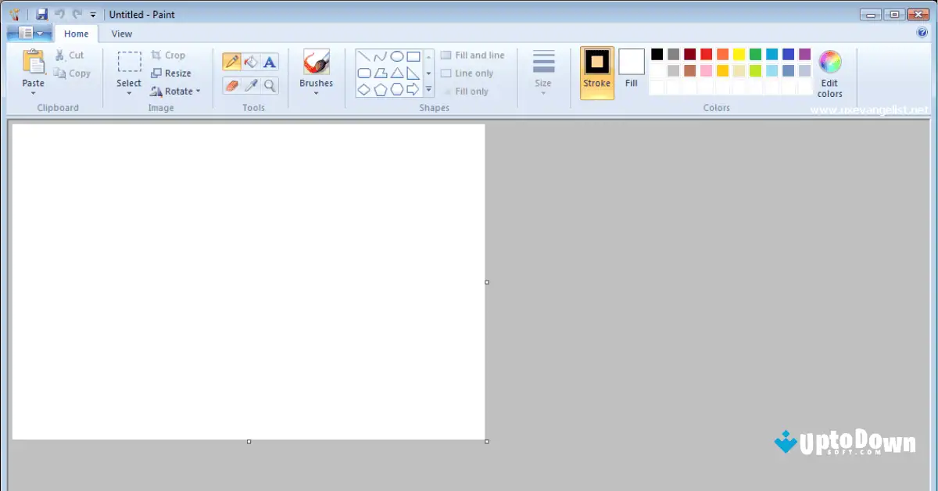
Task: Enable the Fill and line option
Action: 473,55
